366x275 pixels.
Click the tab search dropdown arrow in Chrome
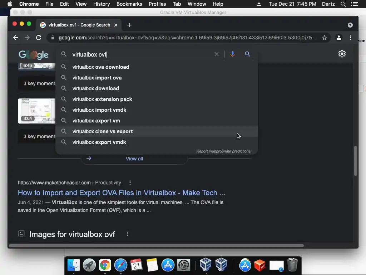(350, 25)
